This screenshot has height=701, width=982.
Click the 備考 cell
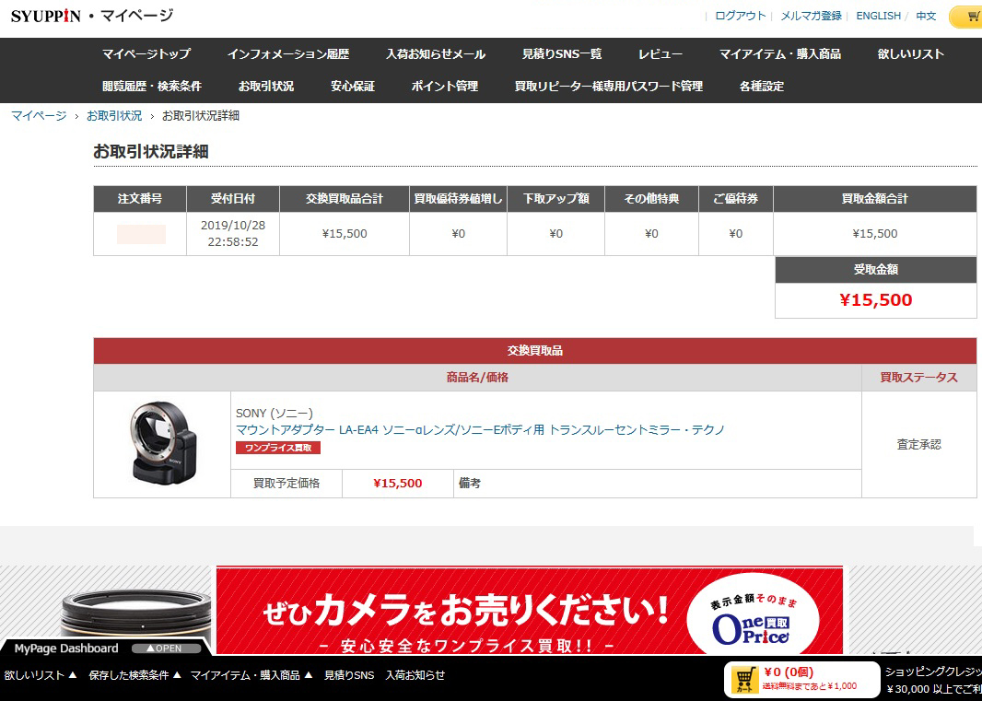[657, 484]
